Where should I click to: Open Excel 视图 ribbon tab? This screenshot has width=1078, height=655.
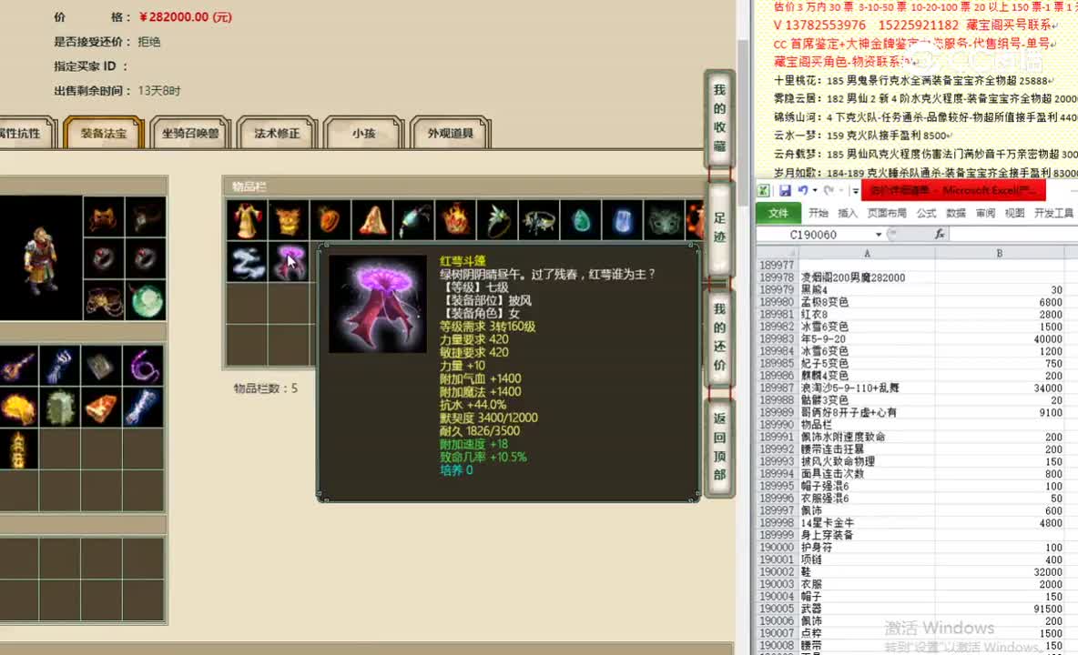(1015, 214)
